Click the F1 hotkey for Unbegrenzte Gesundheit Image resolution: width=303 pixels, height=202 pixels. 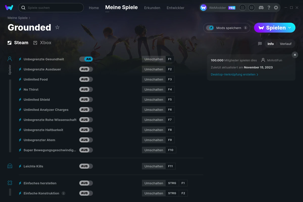coord(170,59)
